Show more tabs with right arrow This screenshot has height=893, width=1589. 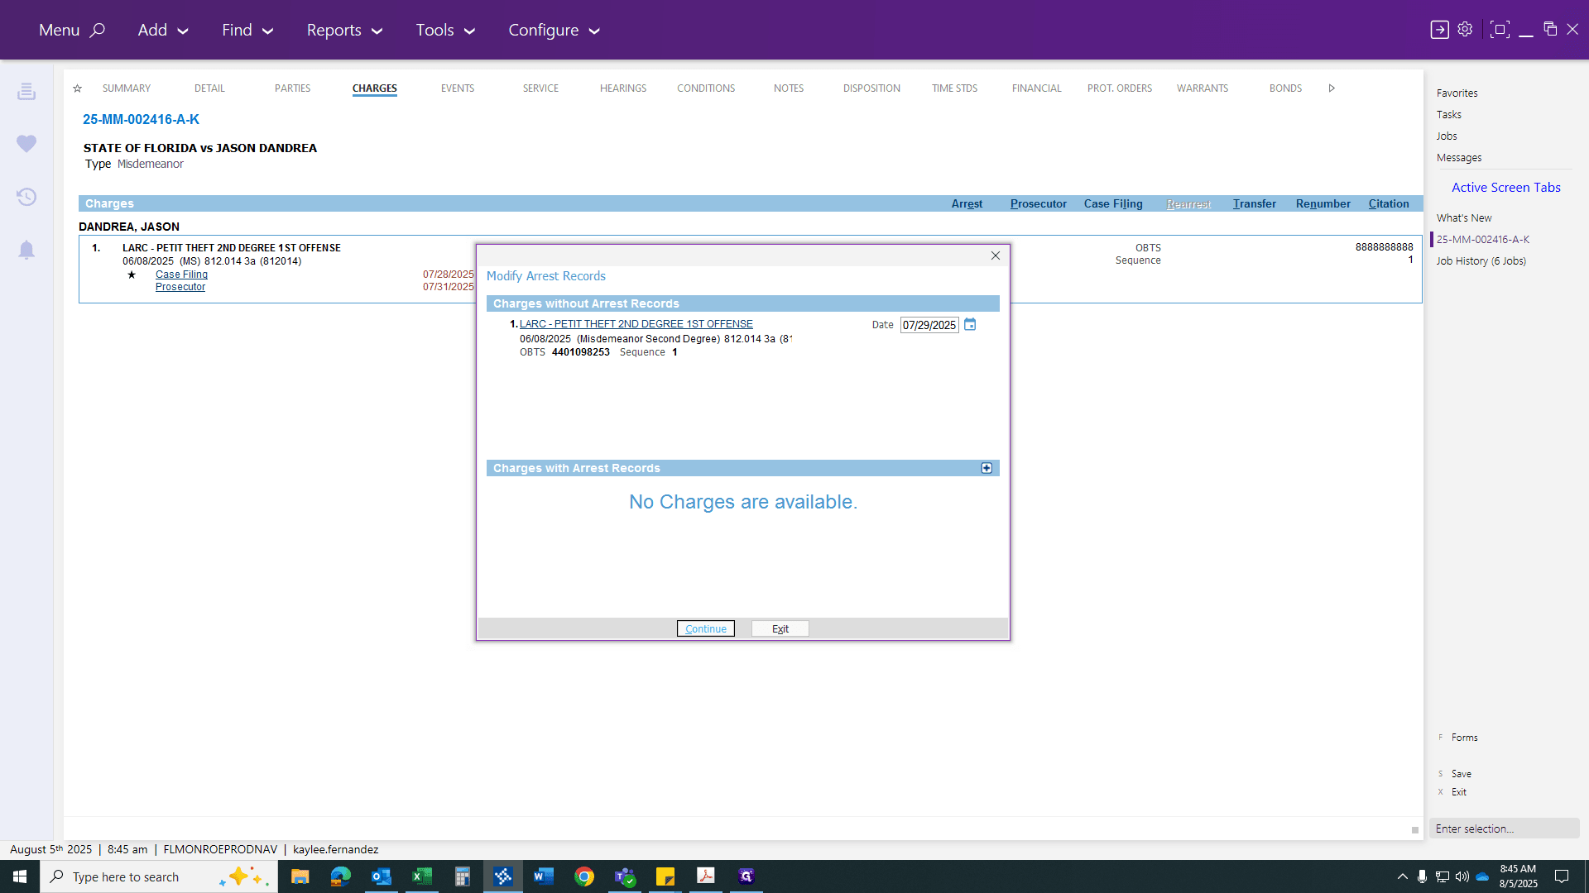[x=1332, y=88]
